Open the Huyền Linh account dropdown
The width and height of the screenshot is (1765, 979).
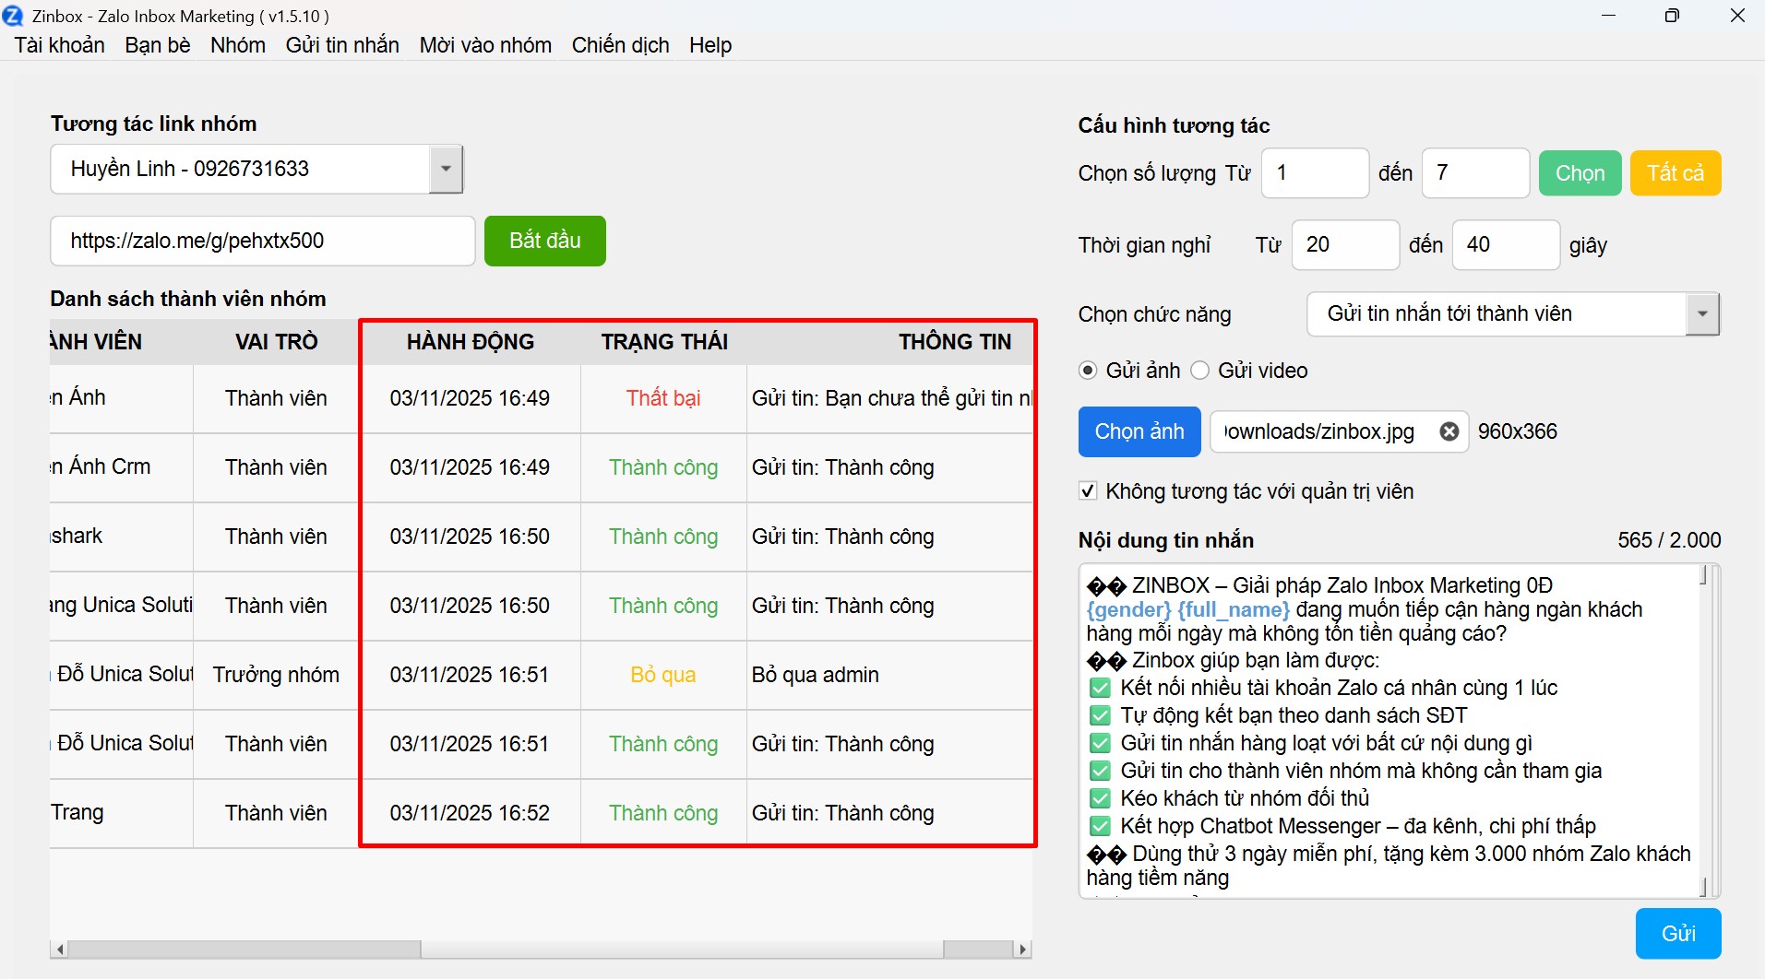point(446,169)
